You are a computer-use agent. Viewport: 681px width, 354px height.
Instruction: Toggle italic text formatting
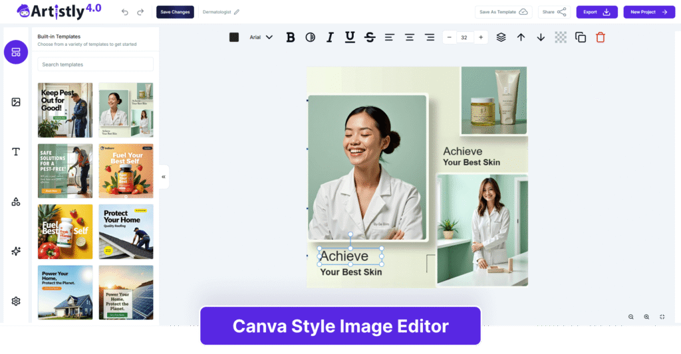coord(329,37)
